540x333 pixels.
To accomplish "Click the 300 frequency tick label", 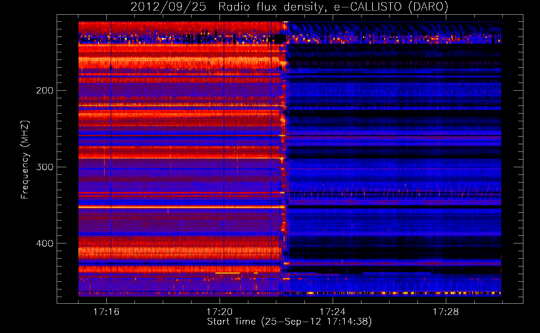I will click(x=45, y=167).
